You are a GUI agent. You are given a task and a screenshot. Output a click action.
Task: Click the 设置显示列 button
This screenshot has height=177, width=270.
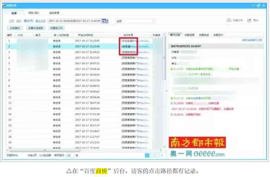[x=57, y=28]
